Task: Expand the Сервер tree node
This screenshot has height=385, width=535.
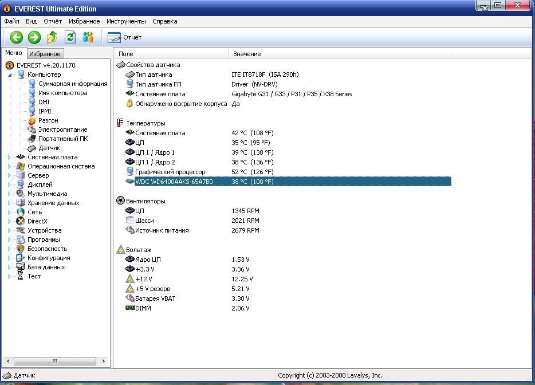Action: click(10, 176)
